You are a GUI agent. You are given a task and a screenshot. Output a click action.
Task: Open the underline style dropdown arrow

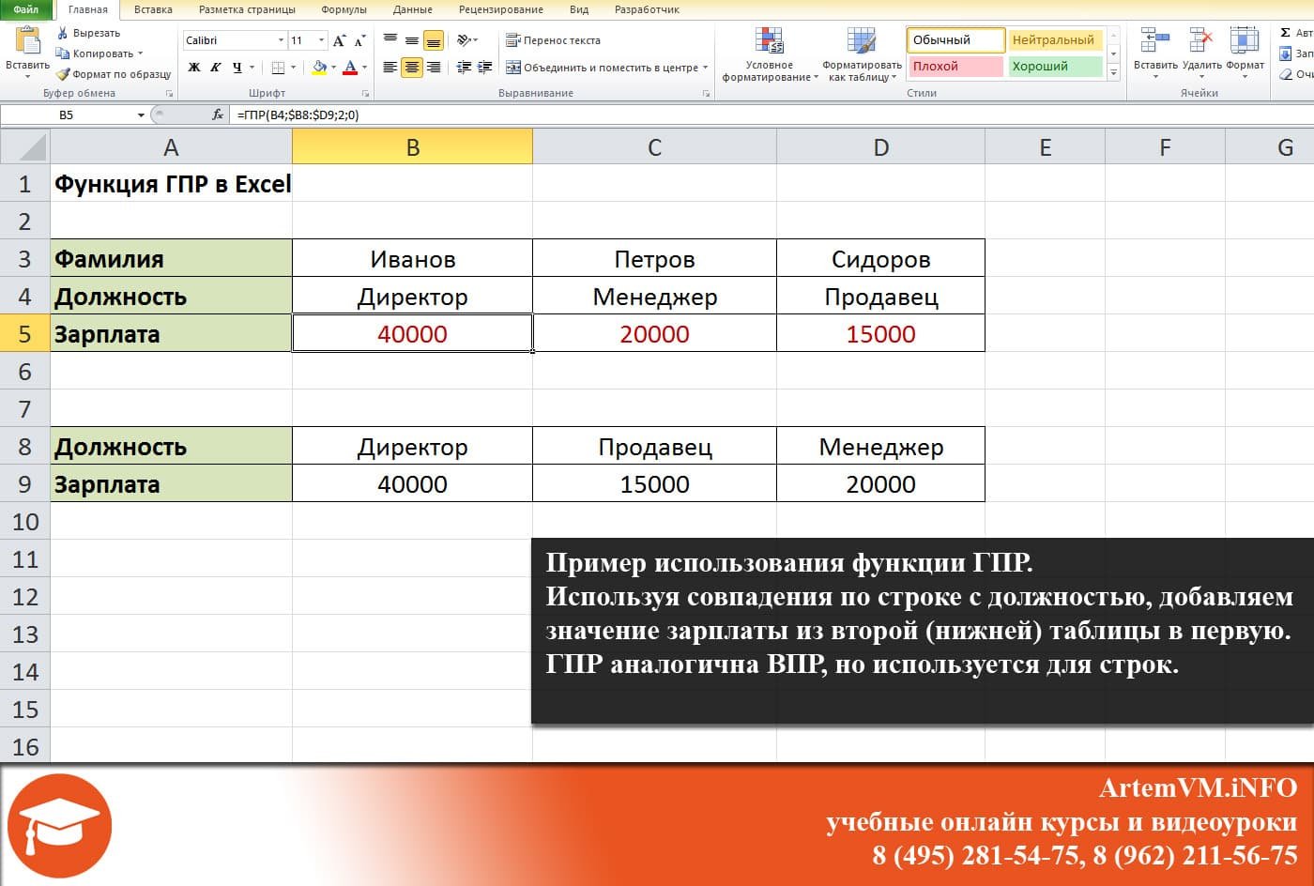[x=252, y=68]
